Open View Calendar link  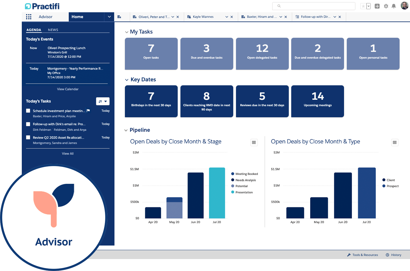(x=68, y=89)
